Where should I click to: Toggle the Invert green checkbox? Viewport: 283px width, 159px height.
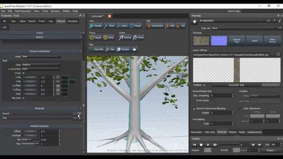(x=211, y=100)
